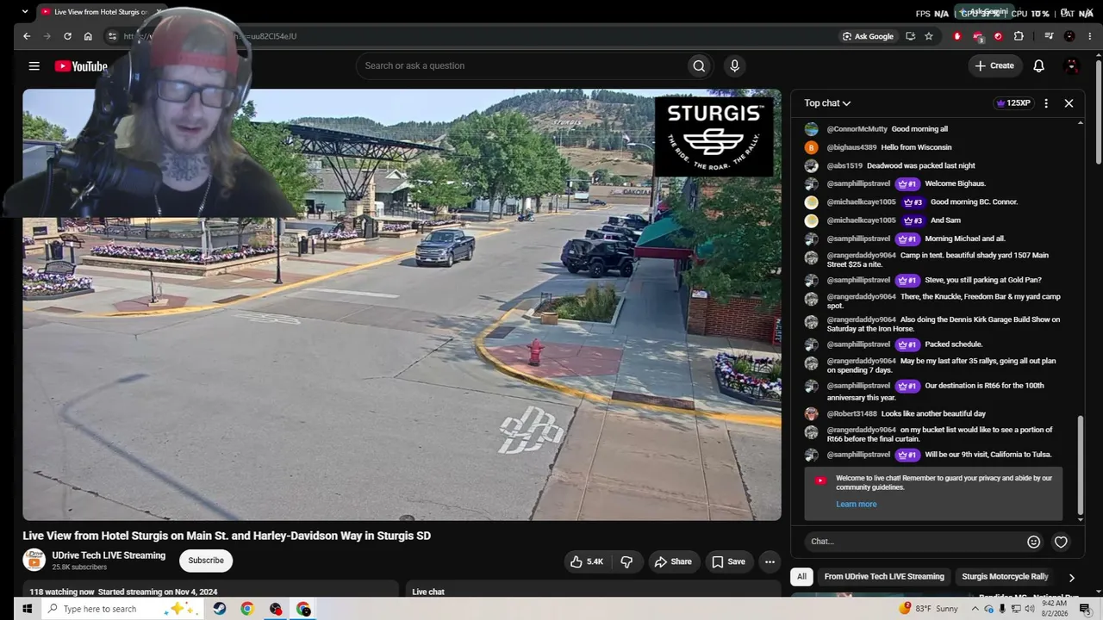
Task: Show next related-video filter chips
Action: [1071, 577]
